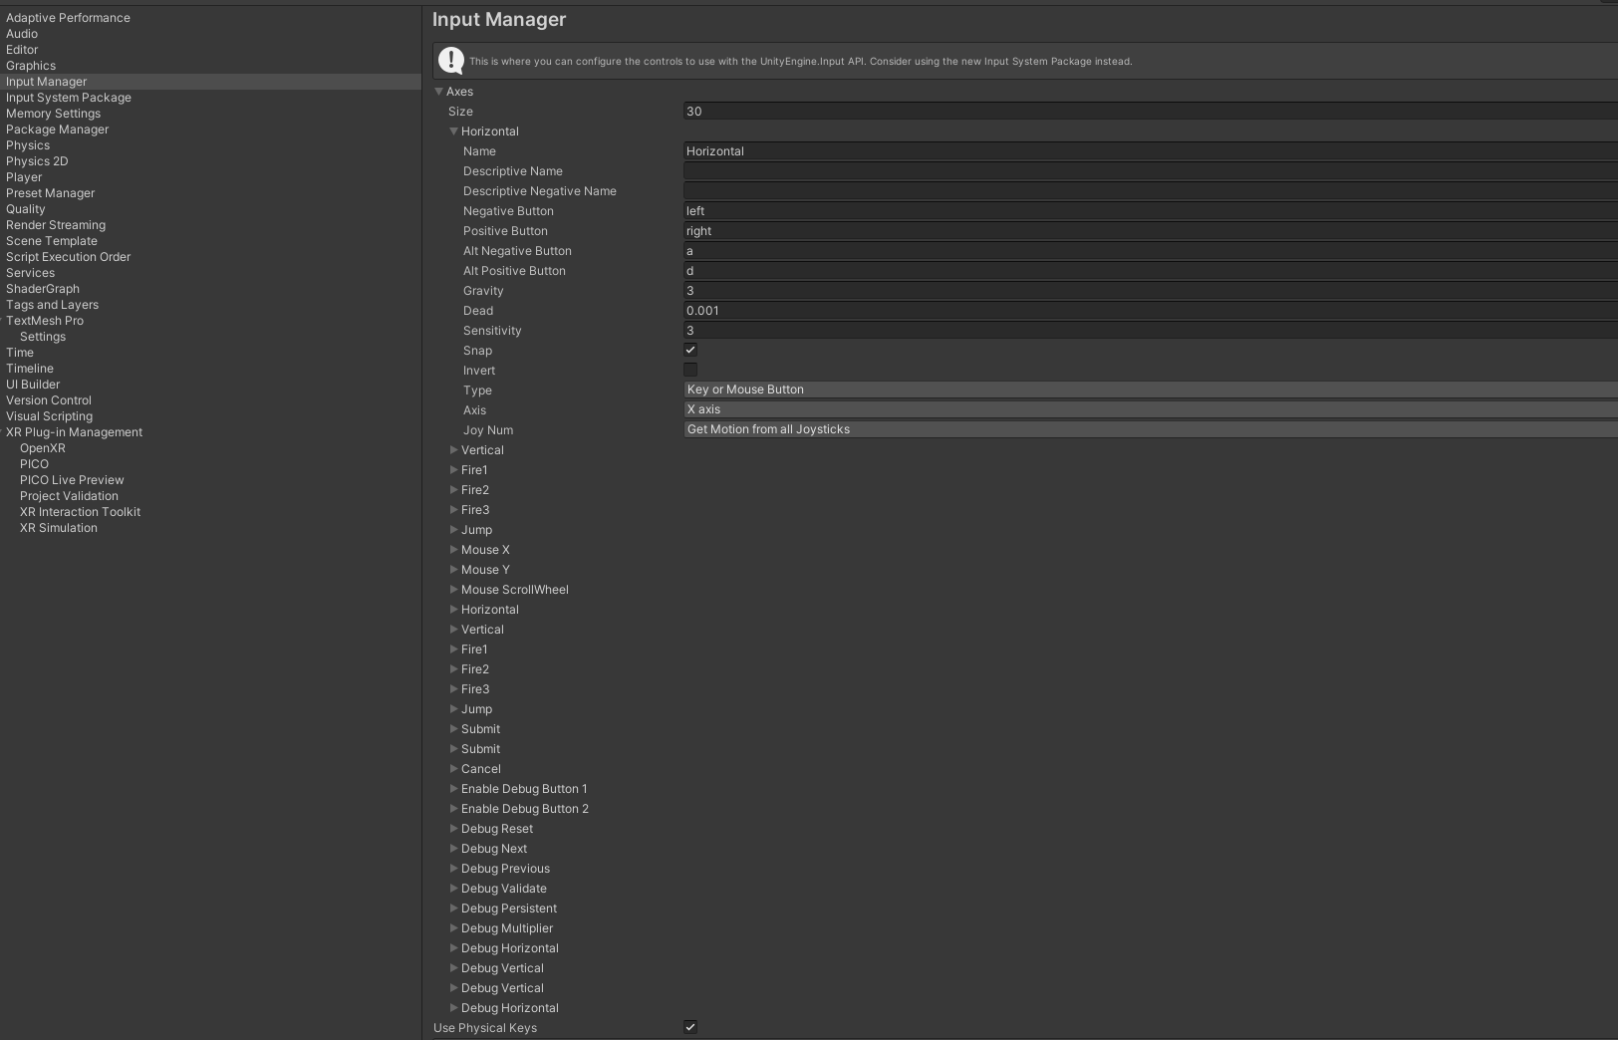Expand the Mouse ScrollWheel axis

[x=453, y=590]
